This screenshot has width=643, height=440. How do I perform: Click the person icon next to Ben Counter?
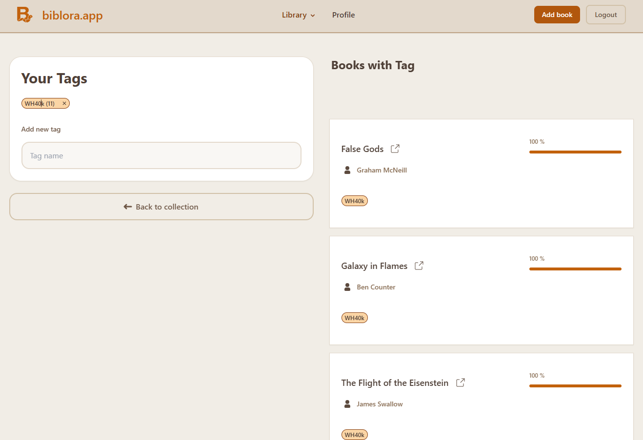[x=347, y=287]
